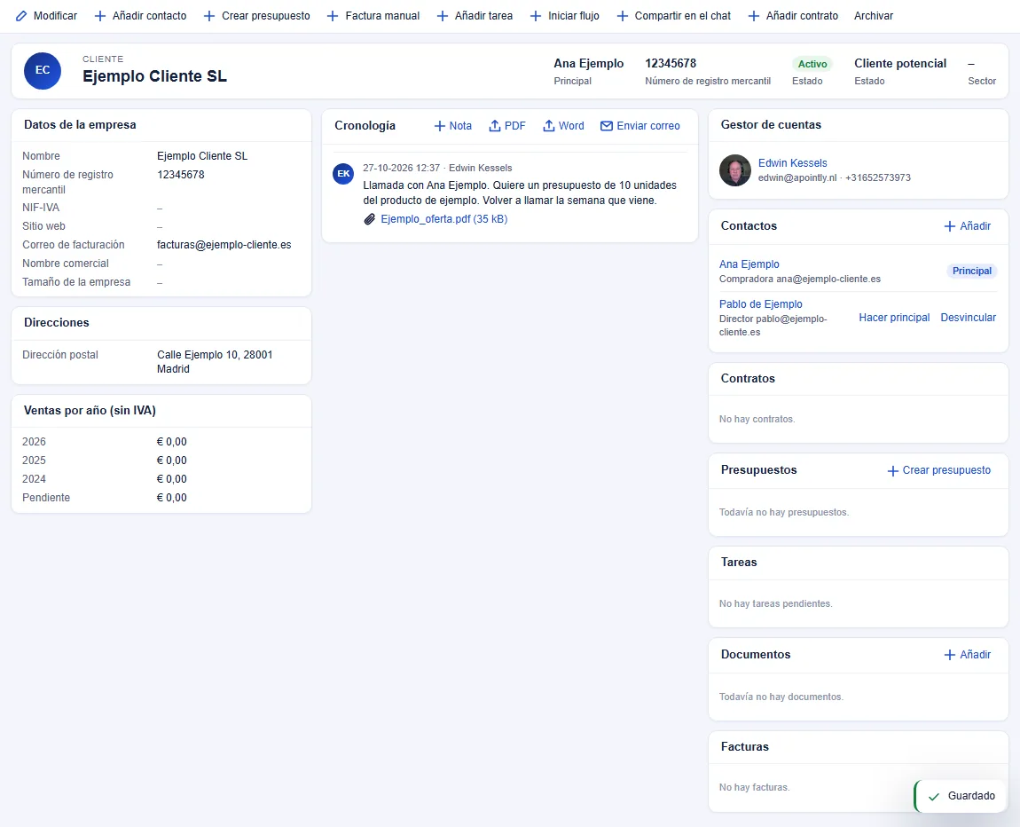This screenshot has height=827, width=1020.
Task: Unlink Pablo de Ejemplo with Desvincular
Action: click(968, 318)
